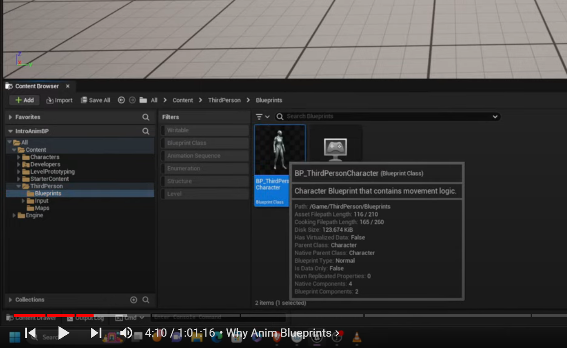Viewport: 567px width, 348px height.
Task: Click the Search Blueprints field
Action: click(x=386, y=117)
